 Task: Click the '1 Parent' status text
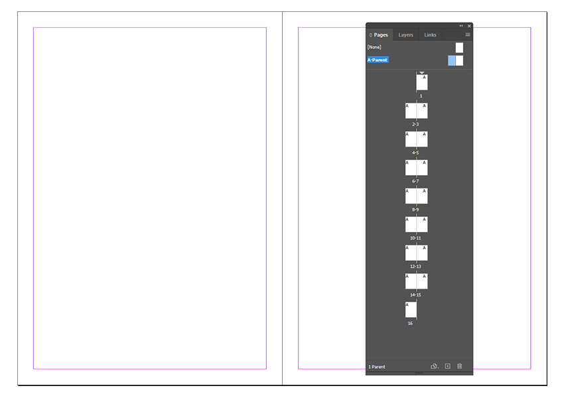(x=377, y=367)
